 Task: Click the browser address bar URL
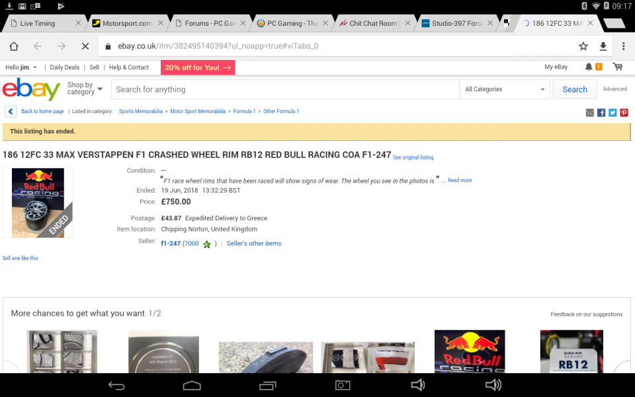(x=218, y=46)
